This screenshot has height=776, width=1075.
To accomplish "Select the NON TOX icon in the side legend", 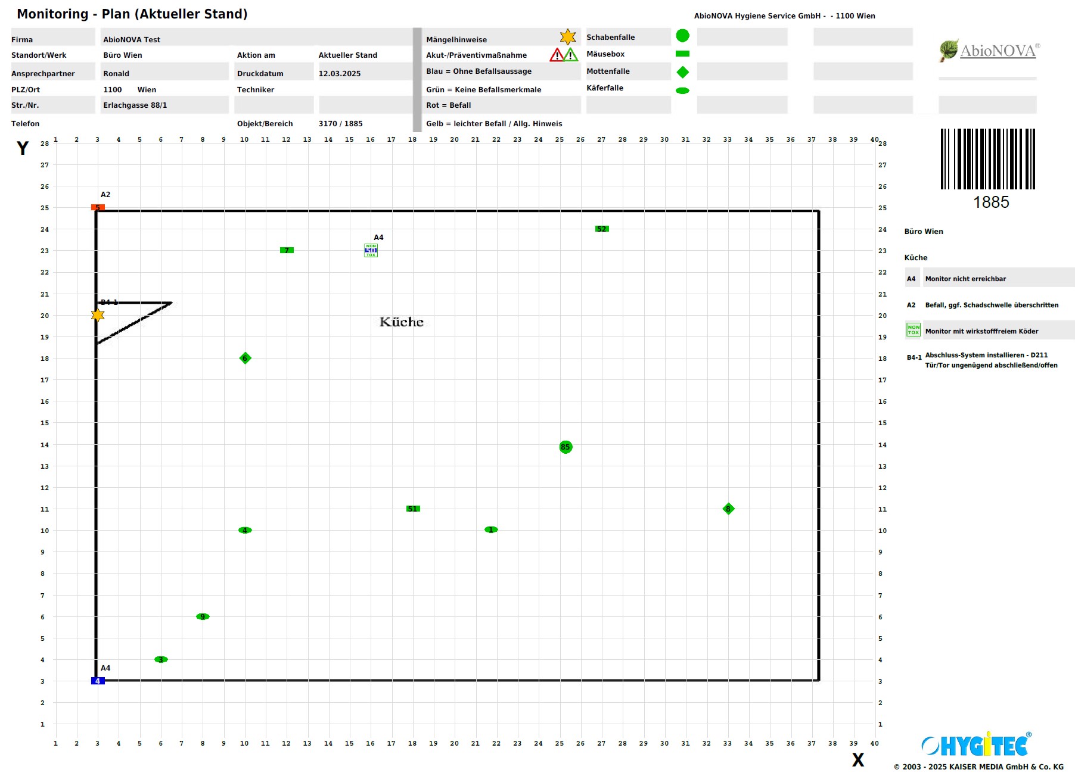I will 913,330.
